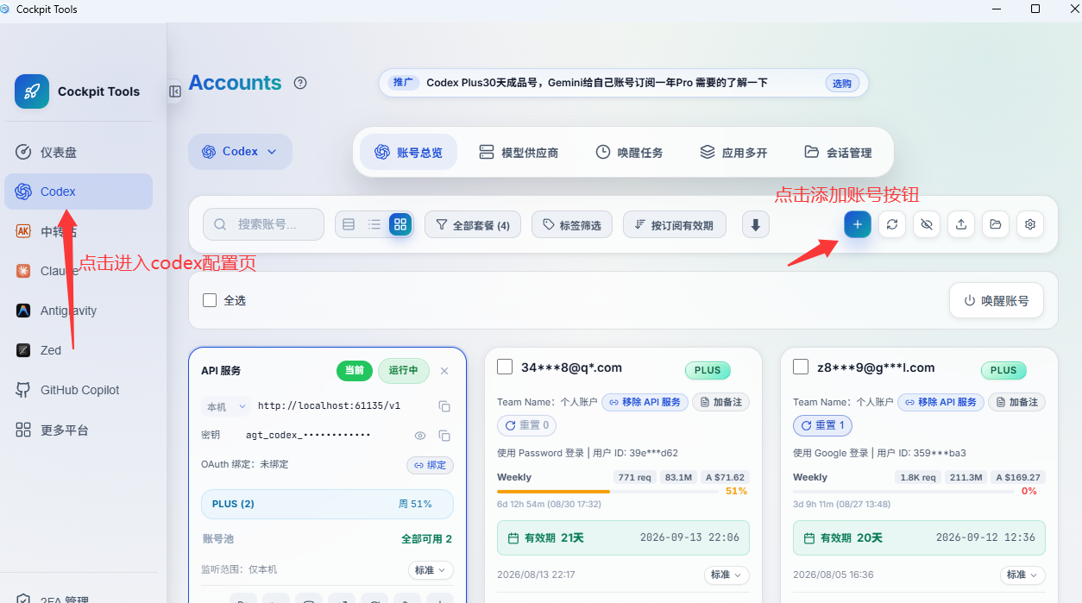Viewport: 1082px width, 603px height.
Task: Open the 按订阅有效期 sort dropdown
Action: coord(674,225)
